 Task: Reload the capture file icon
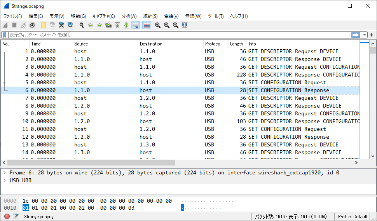pyautogui.click(x=70, y=25)
